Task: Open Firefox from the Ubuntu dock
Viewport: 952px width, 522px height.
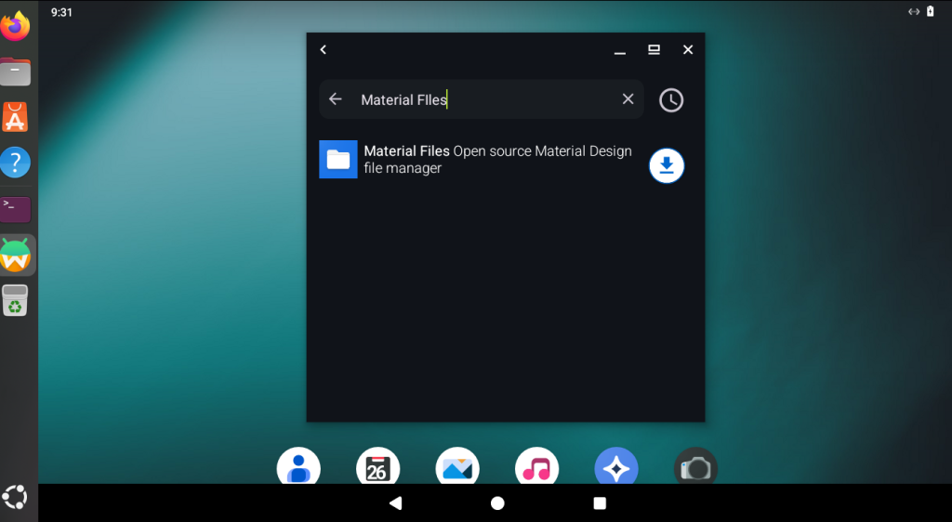Action: click(x=16, y=27)
